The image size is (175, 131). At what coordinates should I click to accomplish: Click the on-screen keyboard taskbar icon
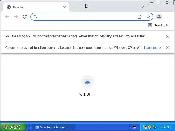point(134,127)
